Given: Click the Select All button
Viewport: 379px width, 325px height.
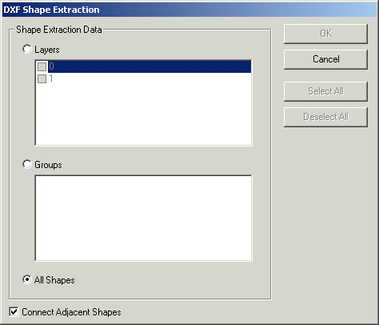Looking at the screenshot, I should point(325,91).
